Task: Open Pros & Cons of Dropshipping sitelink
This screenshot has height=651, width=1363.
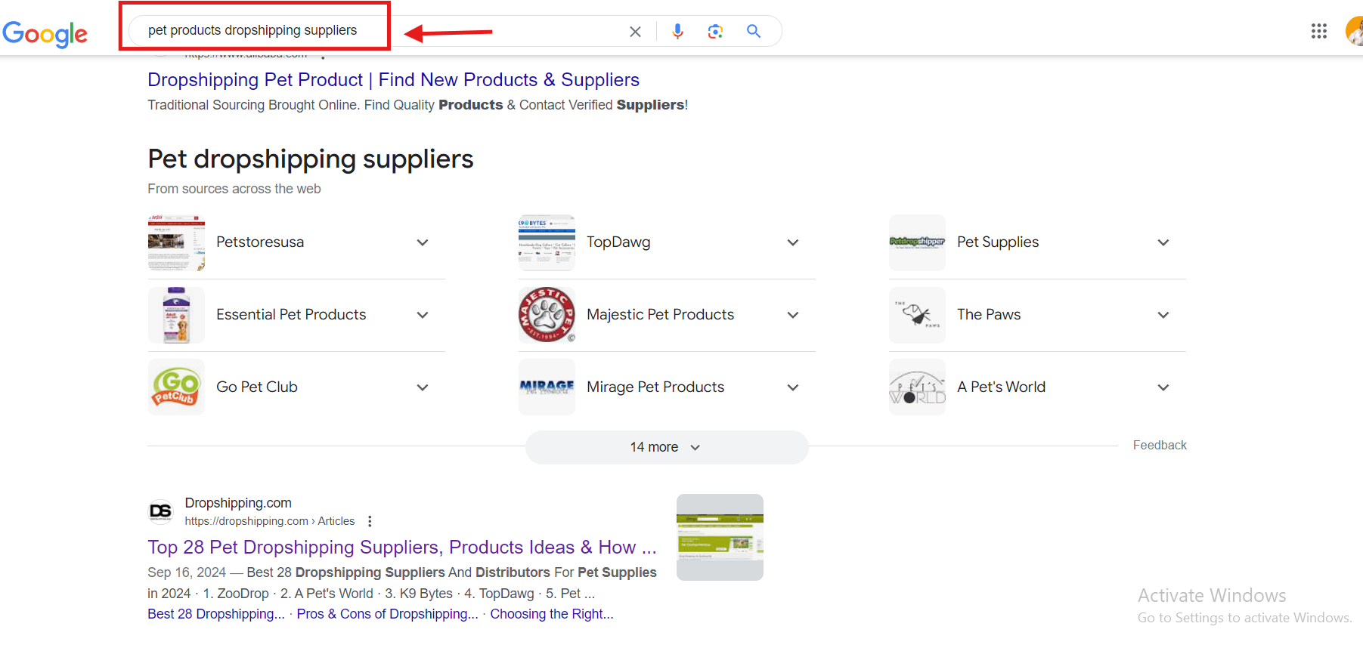Action: 387,614
